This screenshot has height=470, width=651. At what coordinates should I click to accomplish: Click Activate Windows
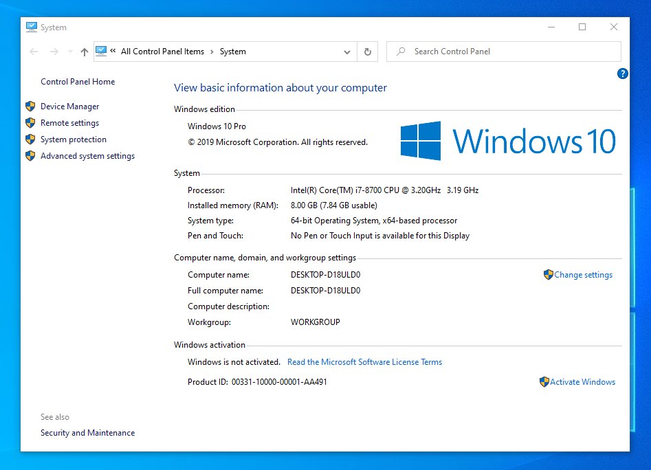(582, 382)
